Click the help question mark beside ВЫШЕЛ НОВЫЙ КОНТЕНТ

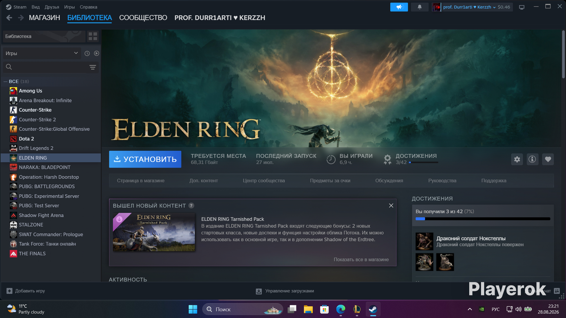[x=191, y=206]
